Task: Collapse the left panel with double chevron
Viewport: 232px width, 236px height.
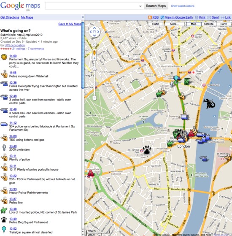Action: (x=83, y=17)
